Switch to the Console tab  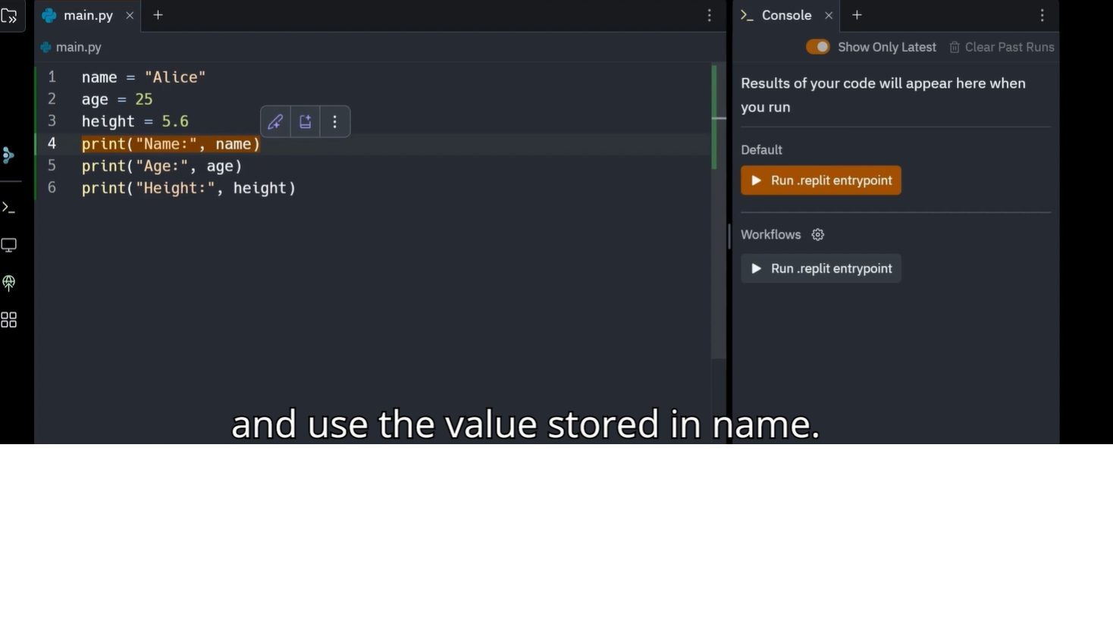(x=785, y=15)
